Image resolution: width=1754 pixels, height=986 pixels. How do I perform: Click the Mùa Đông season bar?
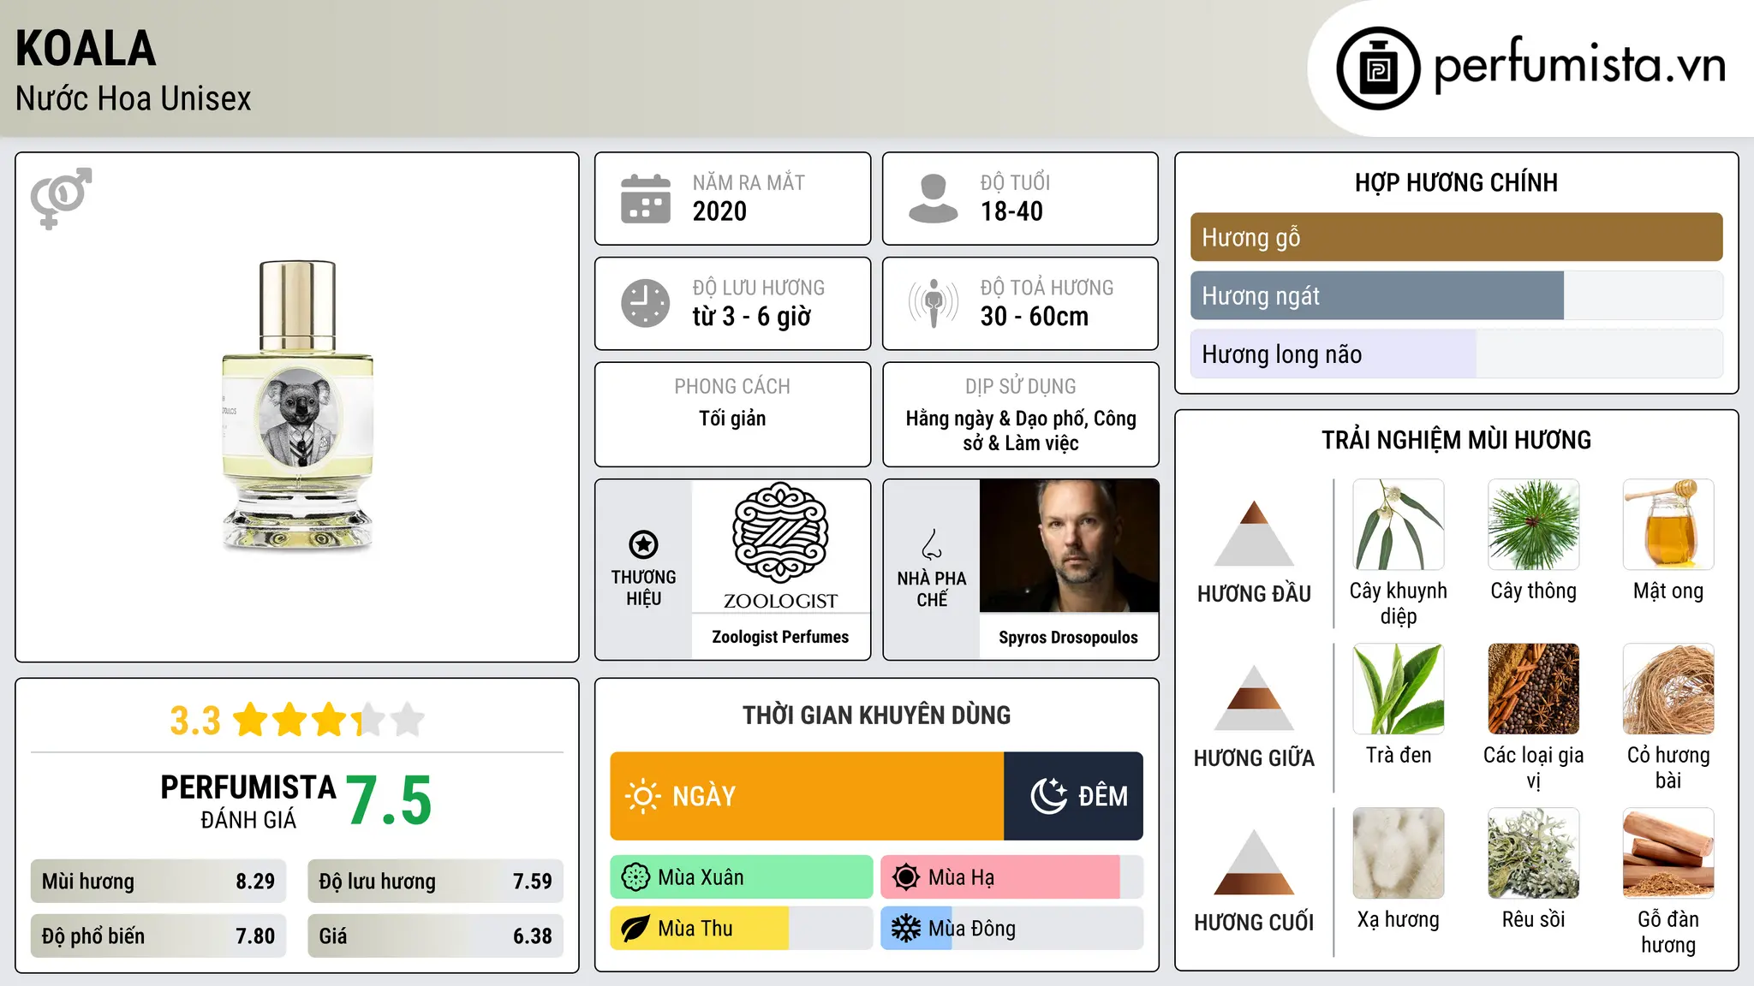pos(1011,929)
